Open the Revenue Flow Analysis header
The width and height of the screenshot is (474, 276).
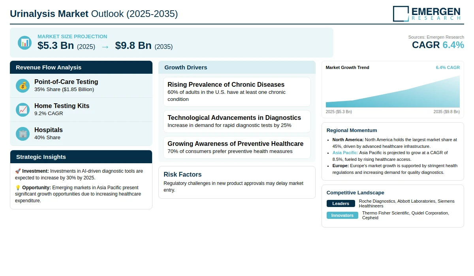pyautogui.click(x=81, y=67)
